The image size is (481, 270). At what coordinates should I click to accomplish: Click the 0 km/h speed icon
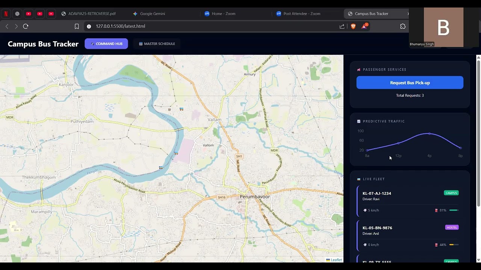pyautogui.click(x=365, y=245)
